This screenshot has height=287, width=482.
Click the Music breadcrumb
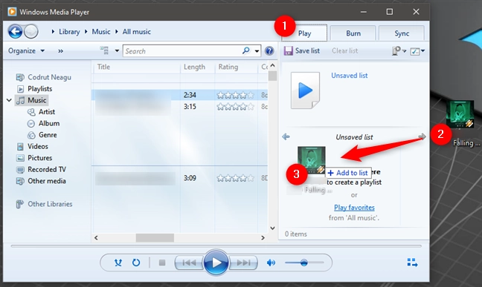pyautogui.click(x=101, y=32)
